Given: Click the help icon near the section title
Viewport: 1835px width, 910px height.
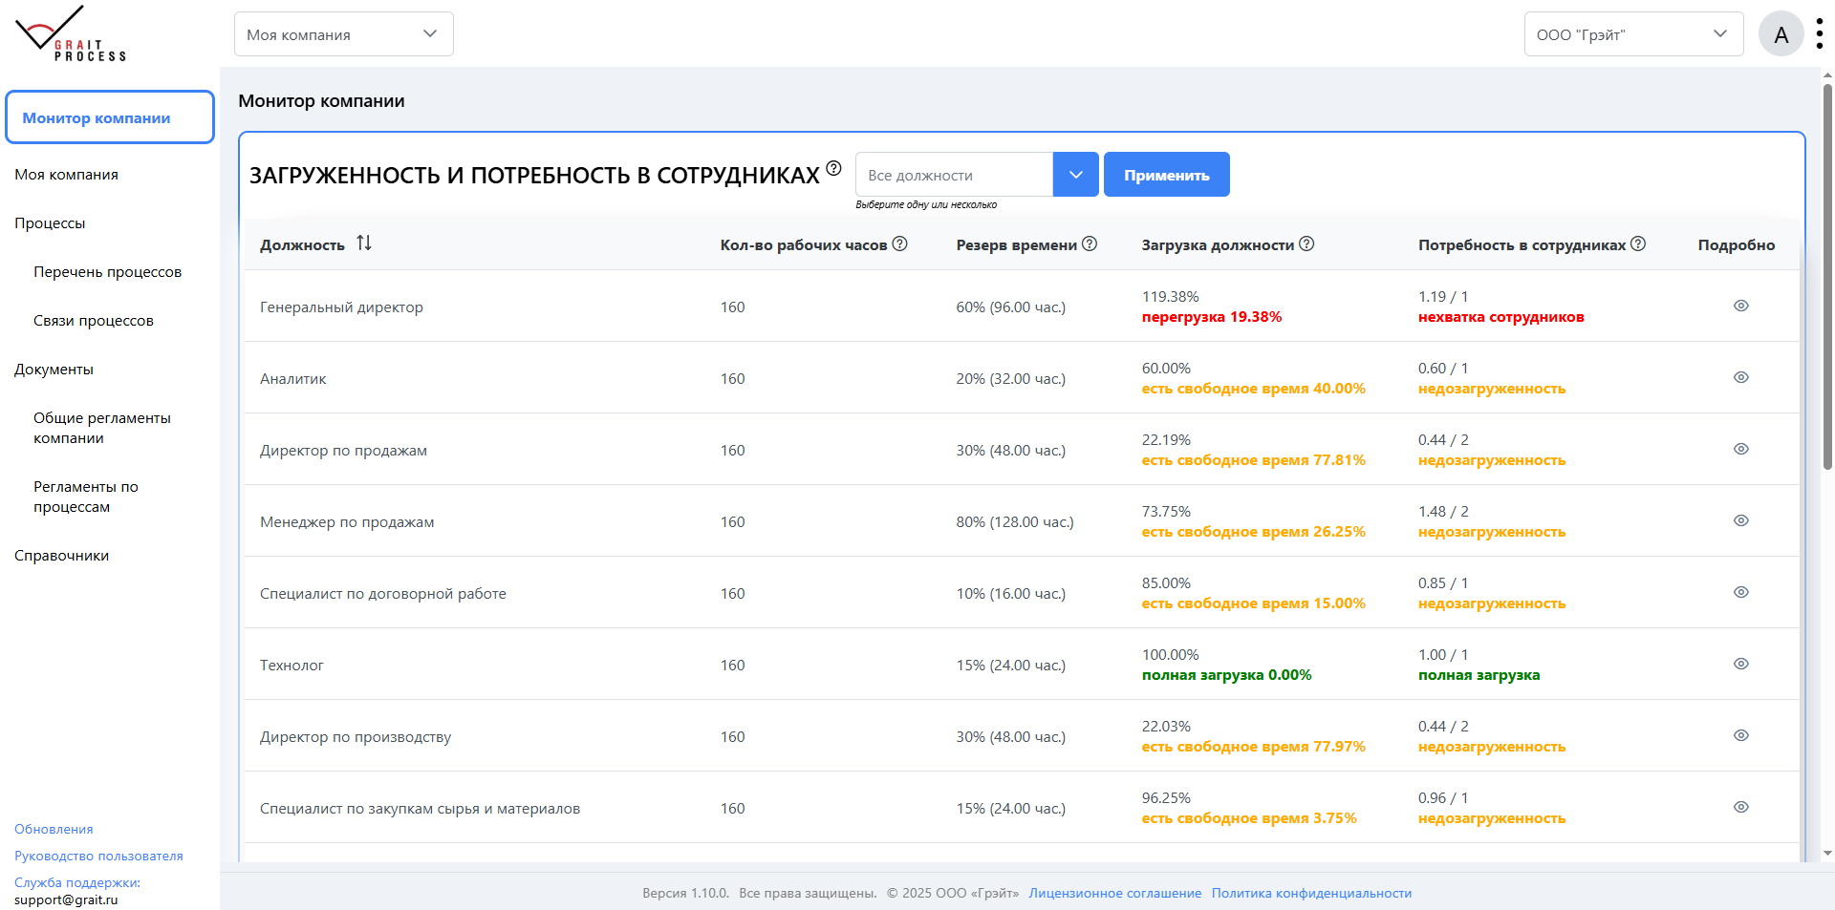Looking at the screenshot, I should (x=831, y=168).
